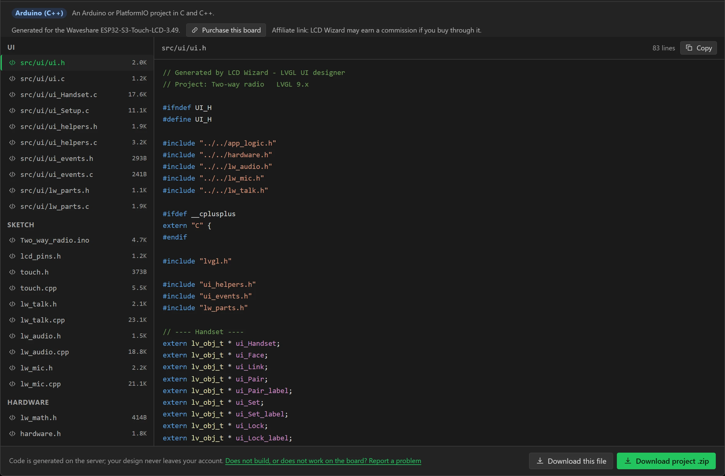Image resolution: width=725 pixels, height=476 pixels.
Task: Open src/ui/lw_parts.c file
Action: point(77,206)
